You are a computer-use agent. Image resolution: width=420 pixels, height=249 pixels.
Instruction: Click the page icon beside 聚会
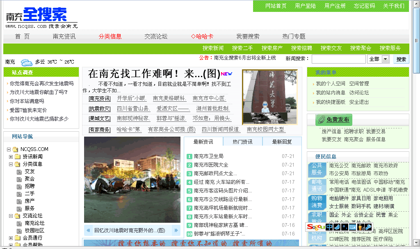coord(19,179)
